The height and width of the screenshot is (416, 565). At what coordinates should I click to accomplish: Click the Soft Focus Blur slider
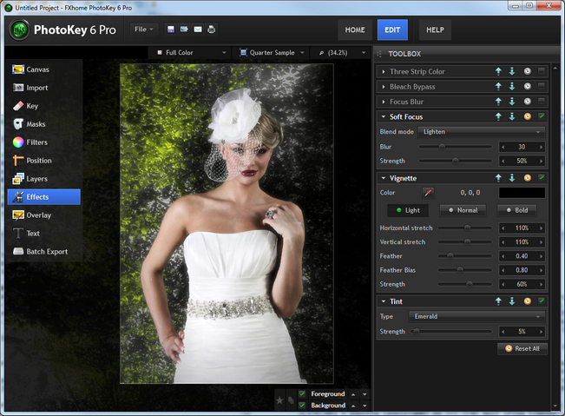[x=455, y=147]
